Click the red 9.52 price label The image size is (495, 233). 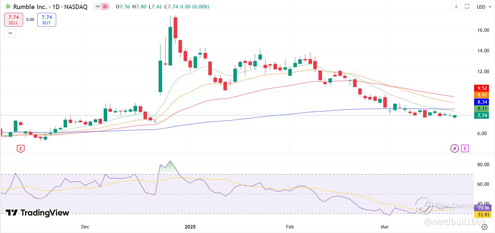pyautogui.click(x=482, y=88)
